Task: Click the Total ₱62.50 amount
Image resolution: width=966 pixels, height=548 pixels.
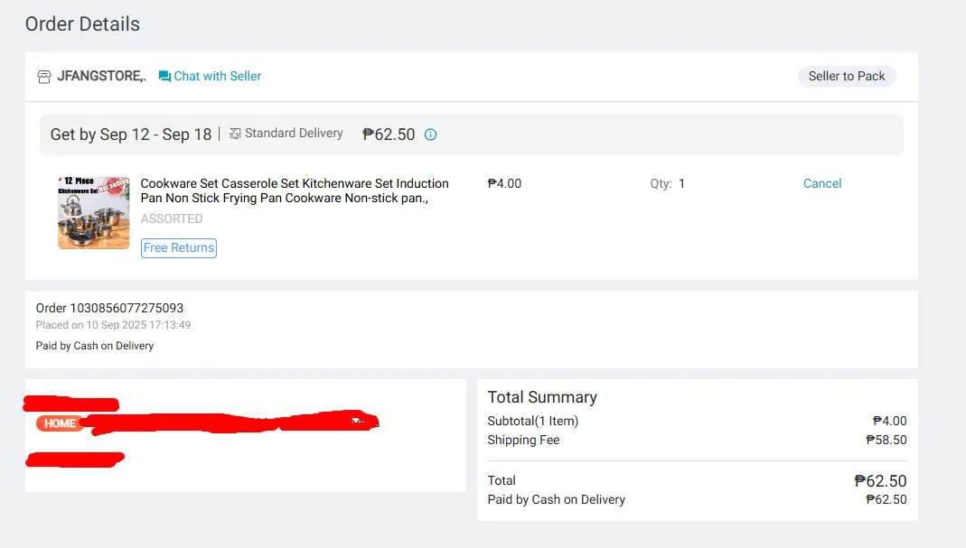Action: pos(880,481)
